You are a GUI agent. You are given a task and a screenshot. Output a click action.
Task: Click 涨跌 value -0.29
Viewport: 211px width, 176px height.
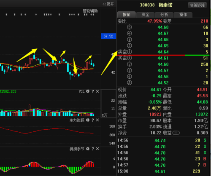point(157,96)
